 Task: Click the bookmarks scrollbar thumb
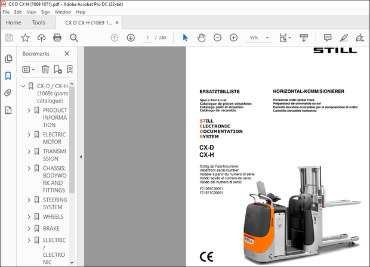coord(72,139)
